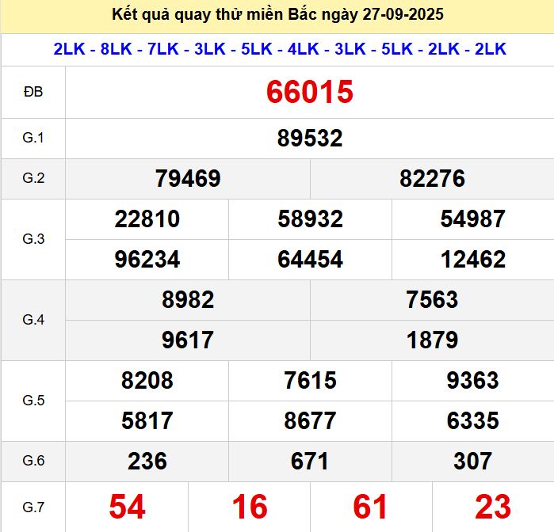
Task: Select G.6 number 671
Action: click(310, 462)
